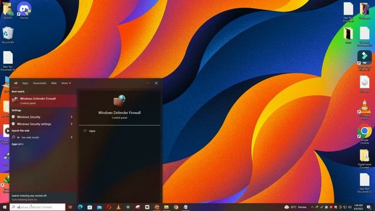375x211 pixels.
Task: Switch to the Web search tab
Action: coord(54,83)
